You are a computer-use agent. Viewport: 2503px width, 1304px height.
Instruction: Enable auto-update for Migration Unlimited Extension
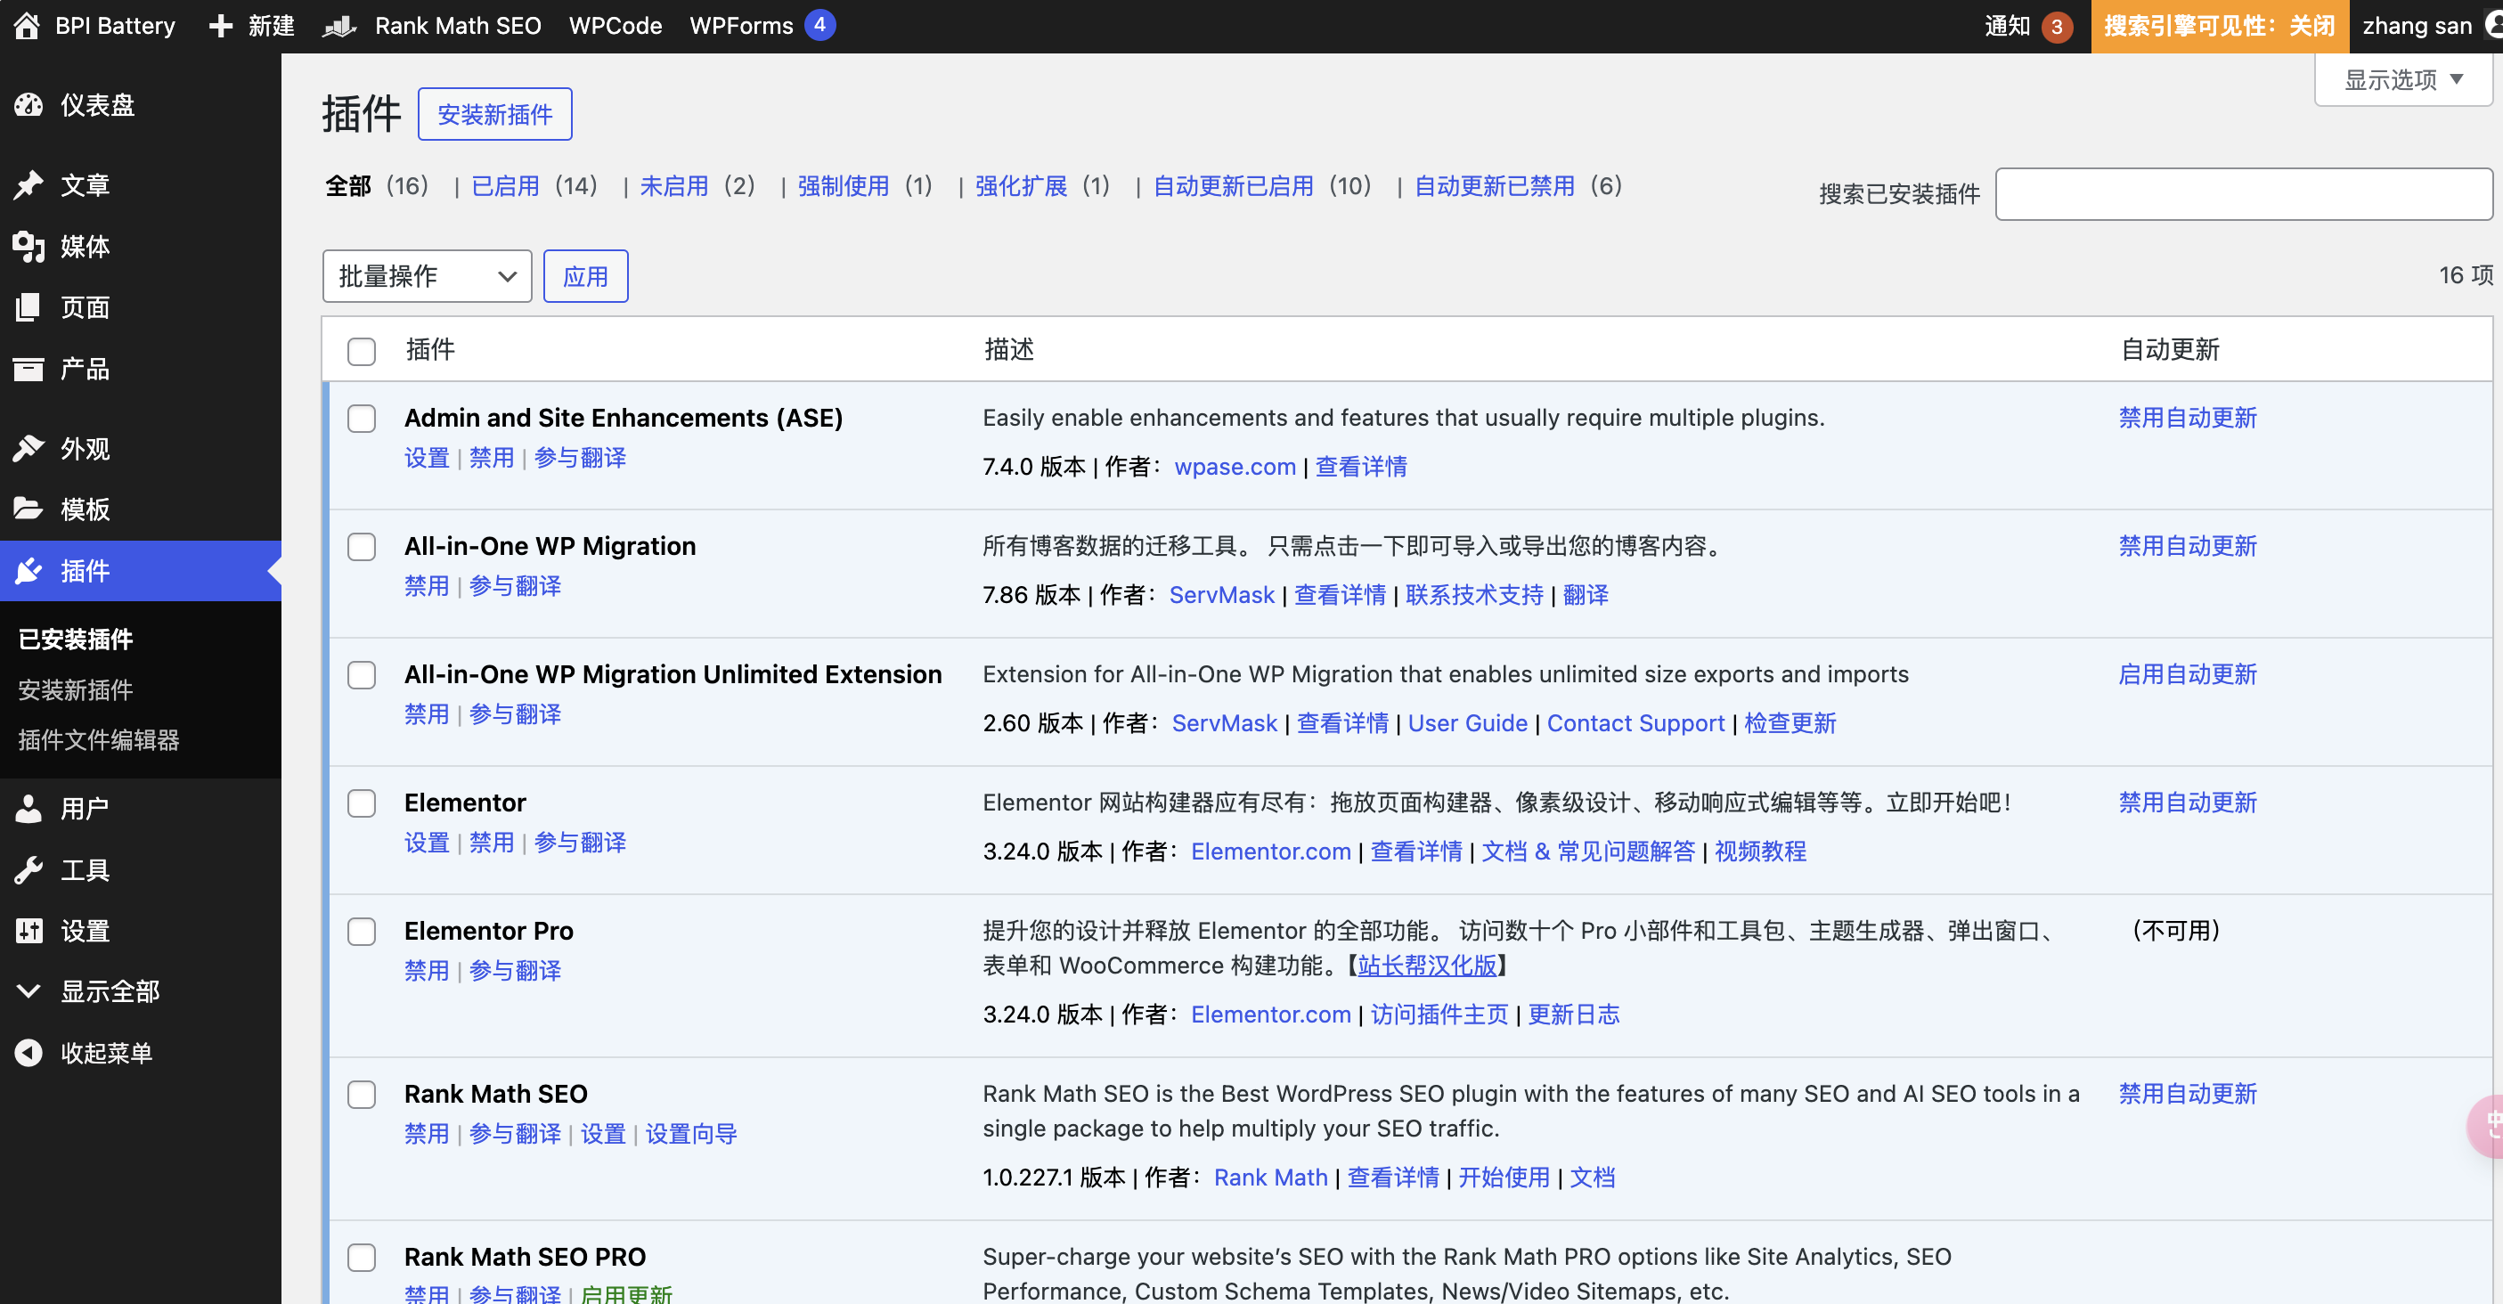2187,674
